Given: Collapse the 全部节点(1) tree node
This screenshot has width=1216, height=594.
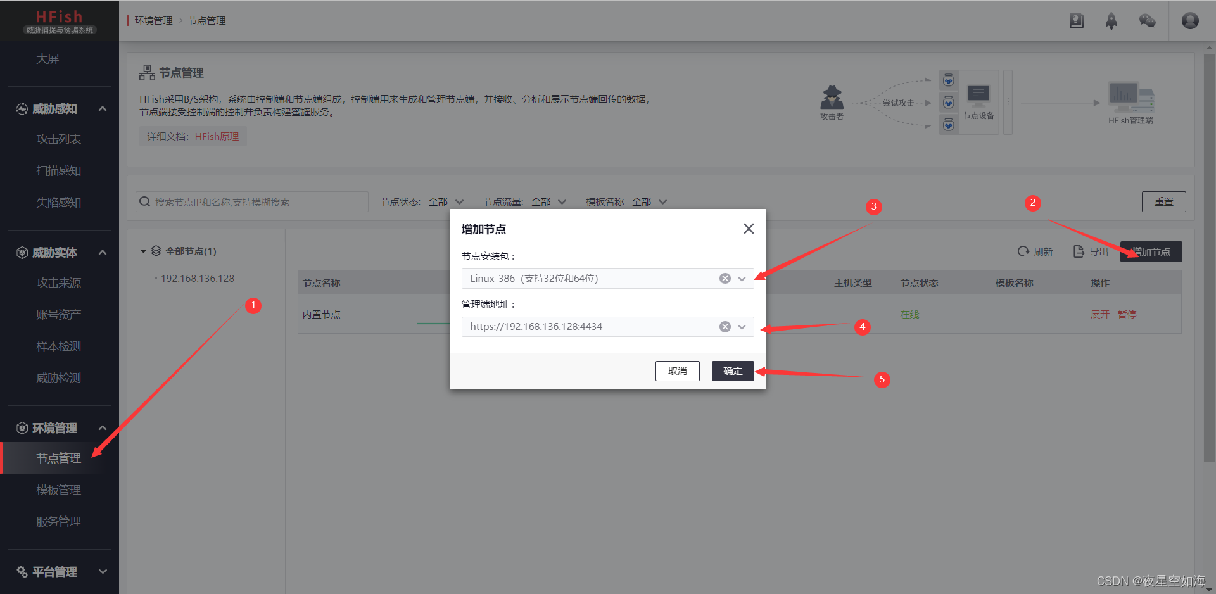Looking at the screenshot, I should [143, 251].
